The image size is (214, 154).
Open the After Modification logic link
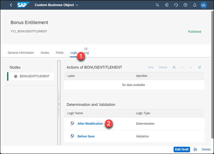click(x=90, y=123)
